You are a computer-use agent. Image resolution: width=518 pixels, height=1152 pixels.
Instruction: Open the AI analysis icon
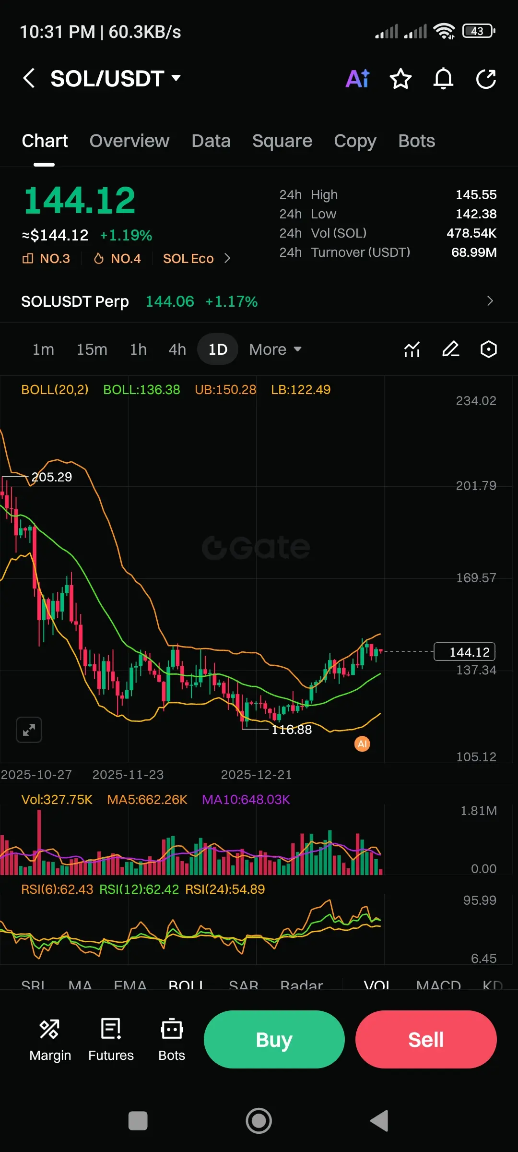[x=358, y=79]
